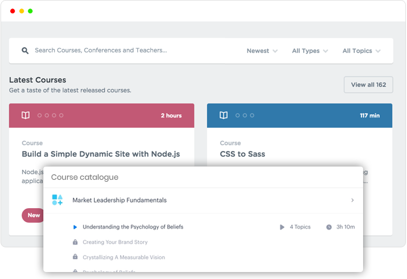This screenshot has width=407, height=279.
Task: Click the lock icon beside Creating Your Brand Story
Action: pyautogui.click(x=75, y=242)
